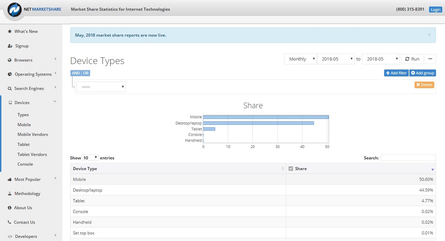Click the Operating Systems pie icon
The image size is (445, 241).
tap(10, 74)
